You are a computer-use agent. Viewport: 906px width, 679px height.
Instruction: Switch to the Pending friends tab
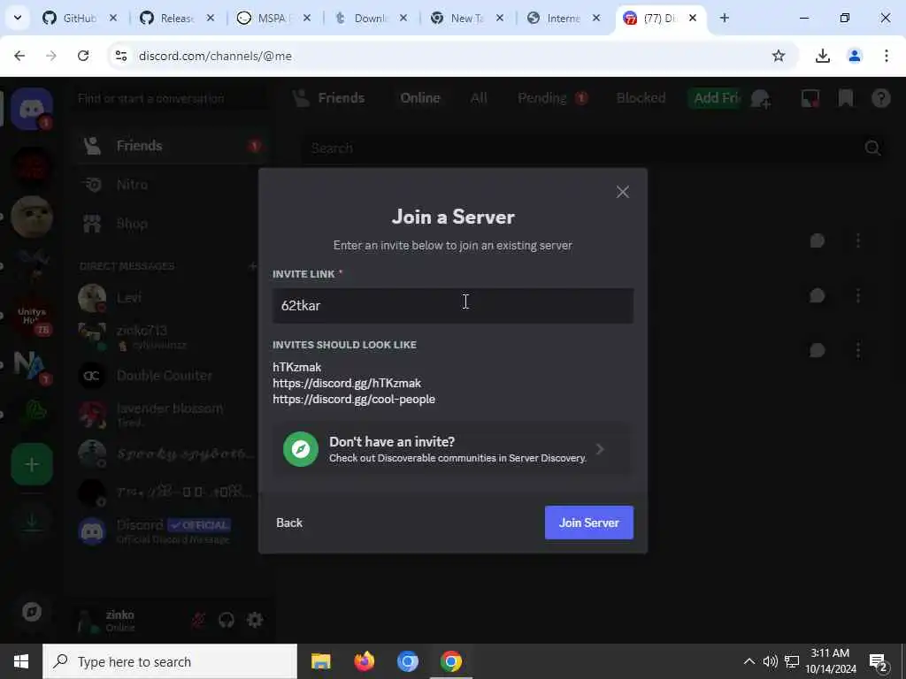[x=552, y=98]
